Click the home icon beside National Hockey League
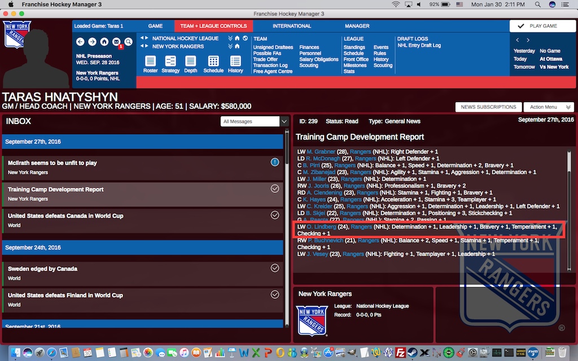The width and height of the screenshot is (578, 361). coord(237,38)
